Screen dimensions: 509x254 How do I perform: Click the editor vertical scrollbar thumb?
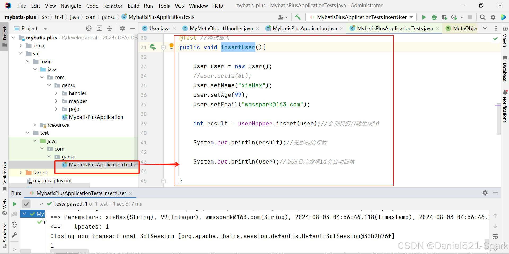[x=498, y=119]
